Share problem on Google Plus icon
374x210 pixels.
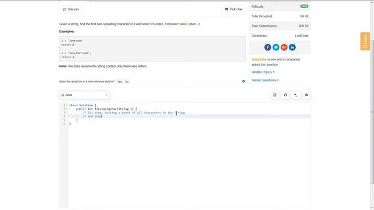(284, 47)
